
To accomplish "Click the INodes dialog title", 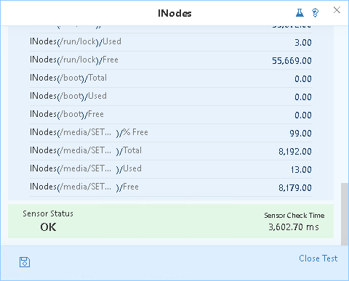I will 174,13.
